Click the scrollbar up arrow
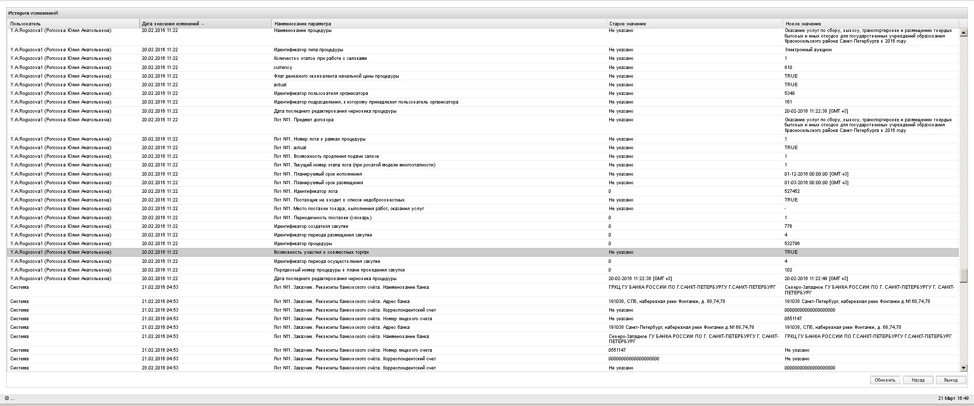 pyautogui.click(x=963, y=33)
